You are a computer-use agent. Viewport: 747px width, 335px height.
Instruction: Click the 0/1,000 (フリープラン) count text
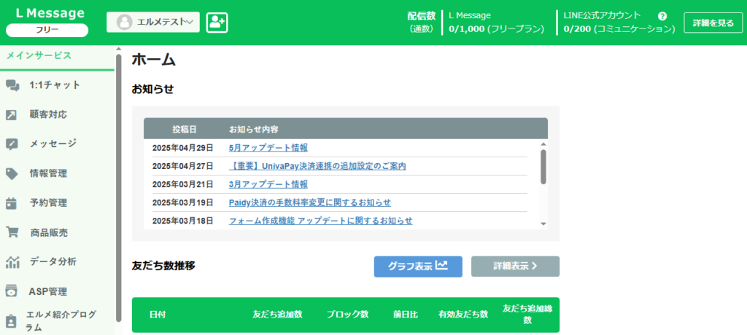(x=496, y=29)
